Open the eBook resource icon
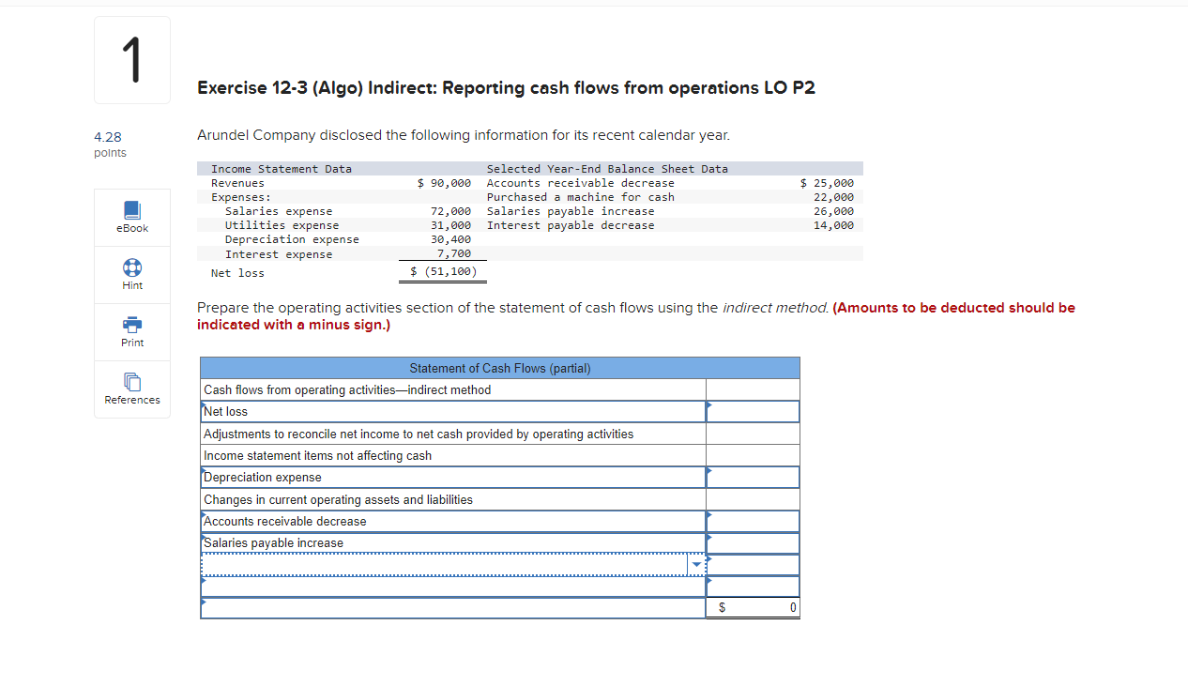 [x=132, y=208]
